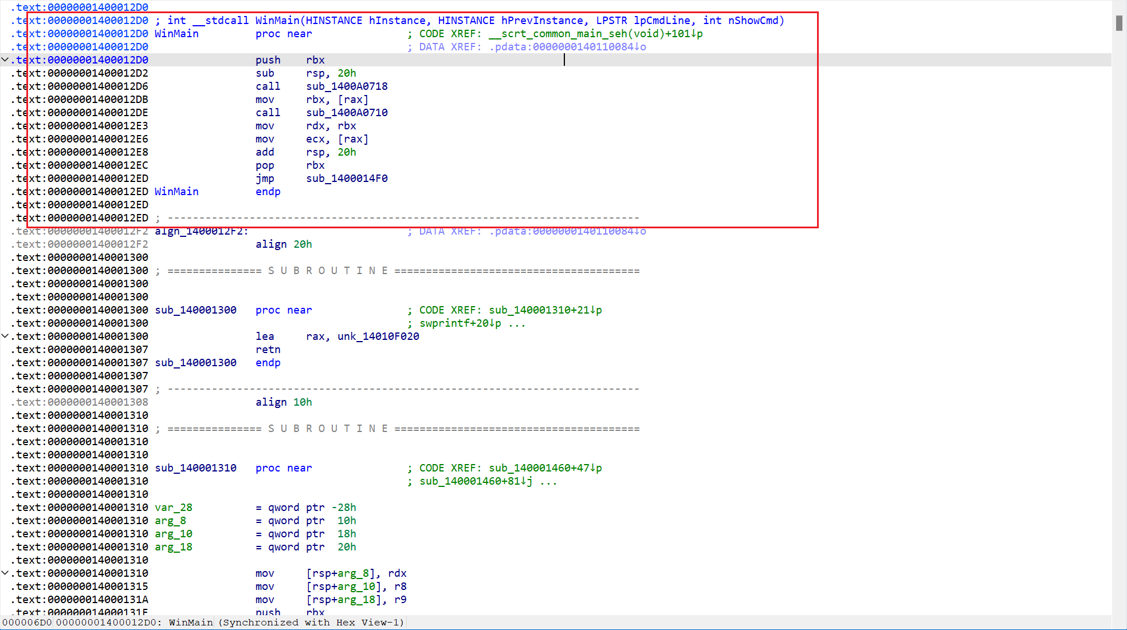Click the sub_1400A0710 call target
This screenshot has width=1127, height=630.
[x=347, y=113]
